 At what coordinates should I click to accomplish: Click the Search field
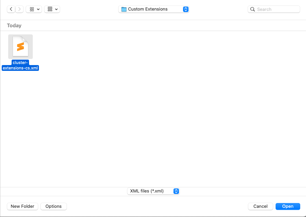[x=274, y=9]
